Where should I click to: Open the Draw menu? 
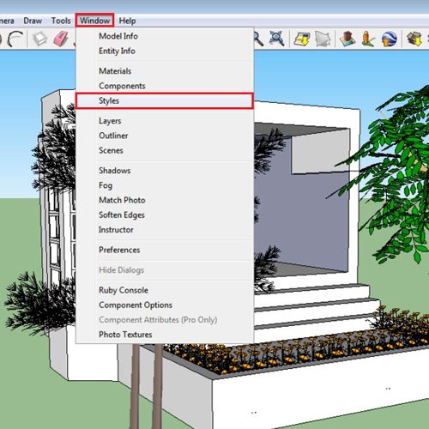tap(33, 21)
